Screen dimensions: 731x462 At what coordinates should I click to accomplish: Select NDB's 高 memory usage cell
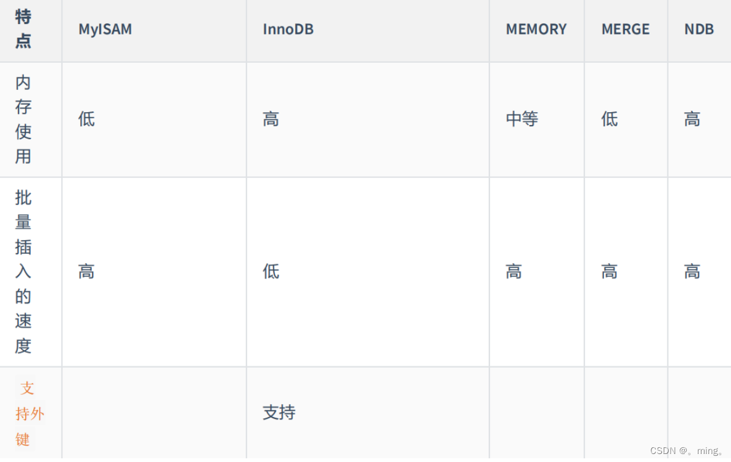point(692,119)
